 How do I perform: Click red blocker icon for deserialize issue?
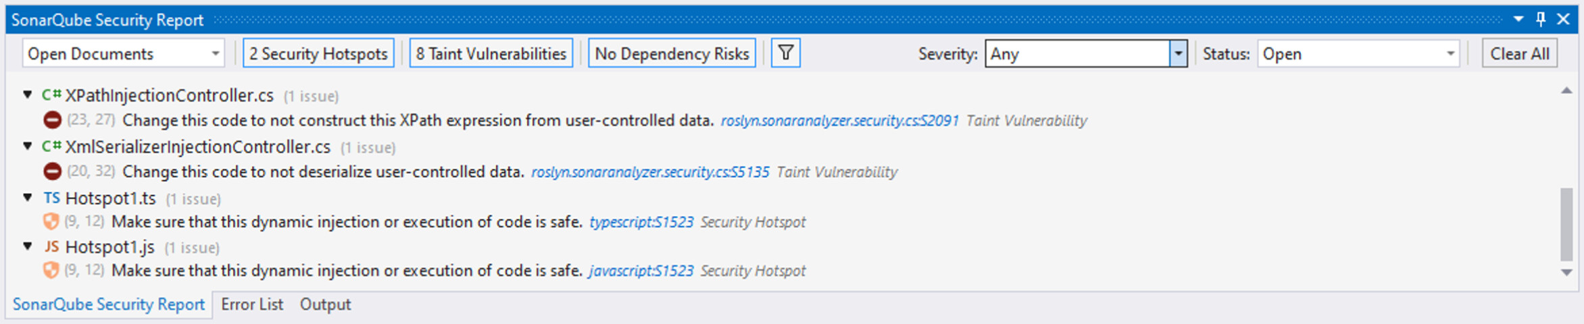(x=52, y=171)
